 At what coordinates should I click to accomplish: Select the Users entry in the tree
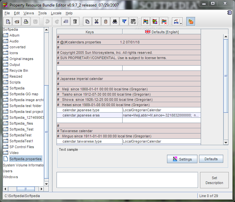point(8,171)
